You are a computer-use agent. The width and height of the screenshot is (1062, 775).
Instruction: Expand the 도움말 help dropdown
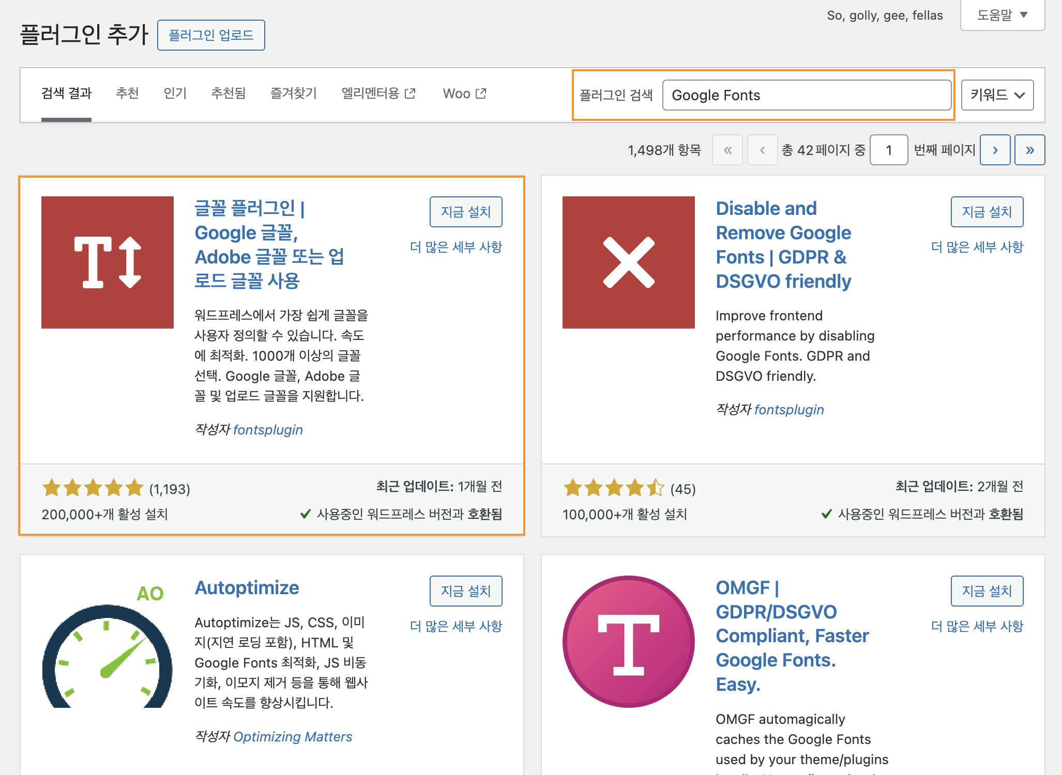click(1002, 15)
